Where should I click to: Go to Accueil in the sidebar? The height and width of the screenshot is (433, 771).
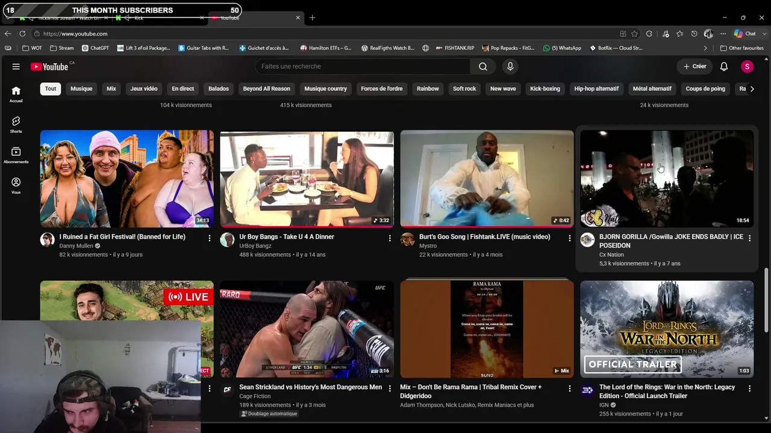(x=16, y=94)
